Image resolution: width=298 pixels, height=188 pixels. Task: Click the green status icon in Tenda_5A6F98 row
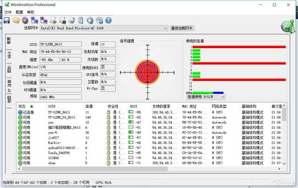pos(20,153)
